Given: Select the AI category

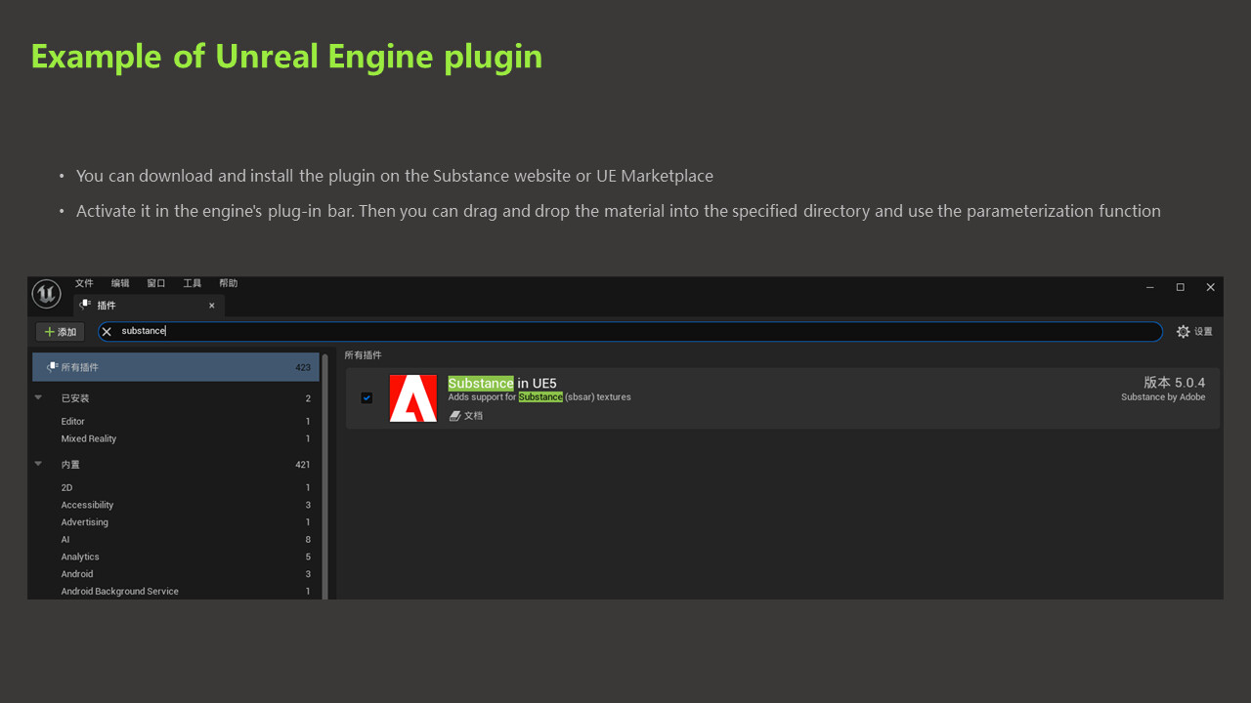Looking at the screenshot, I should click(x=176, y=540).
